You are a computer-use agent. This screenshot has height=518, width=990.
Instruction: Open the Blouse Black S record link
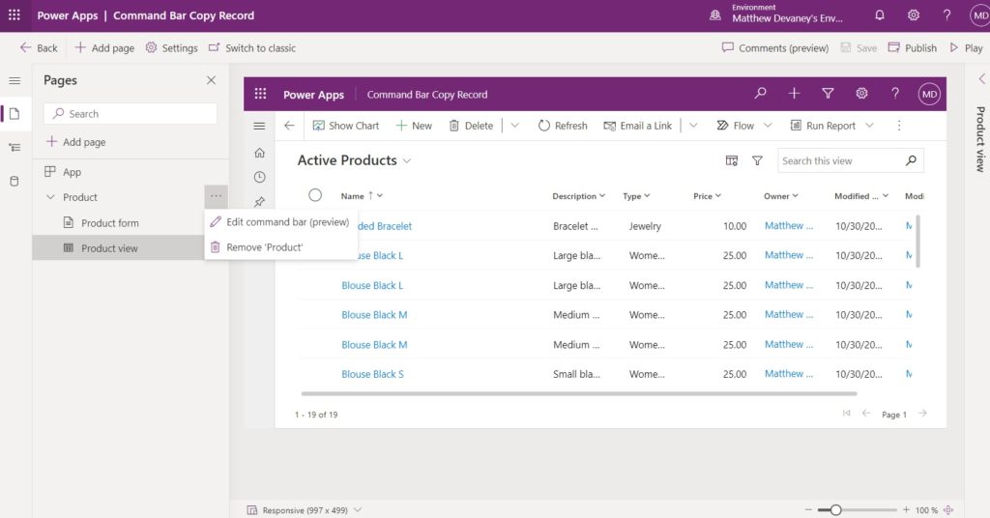[x=372, y=374]
